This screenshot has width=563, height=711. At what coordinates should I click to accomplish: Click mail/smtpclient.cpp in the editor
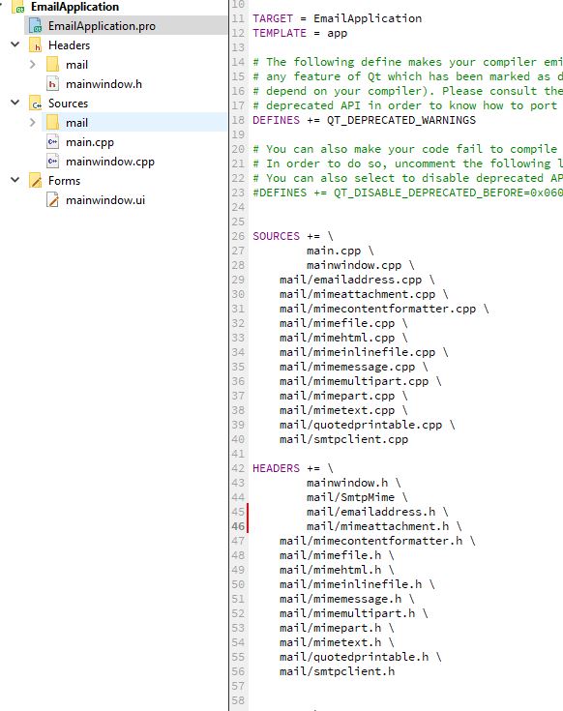pyautogui.click(x=344, y=439)
